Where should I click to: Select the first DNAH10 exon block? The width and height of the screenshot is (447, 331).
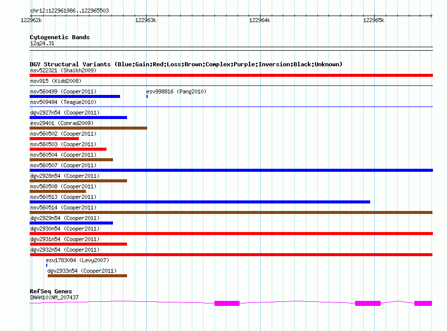[227, 303]
